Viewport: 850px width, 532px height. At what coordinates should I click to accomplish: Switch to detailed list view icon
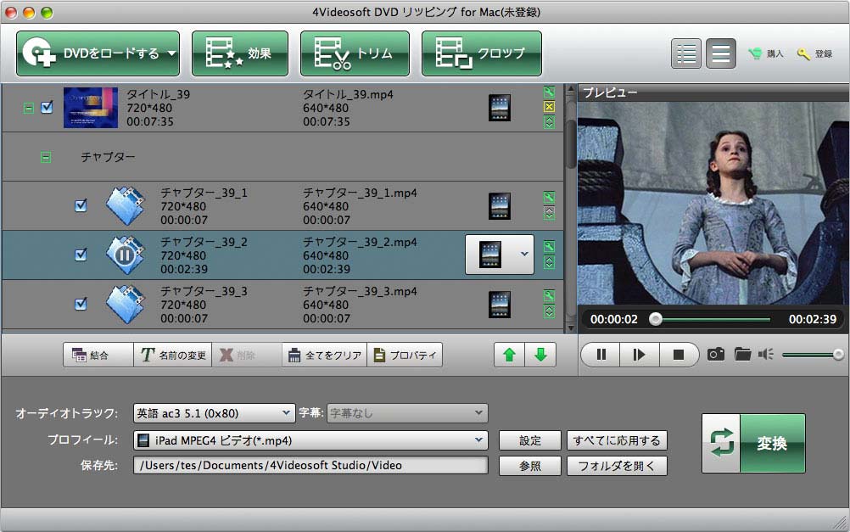pyautogui.click(x=685, y=53)
